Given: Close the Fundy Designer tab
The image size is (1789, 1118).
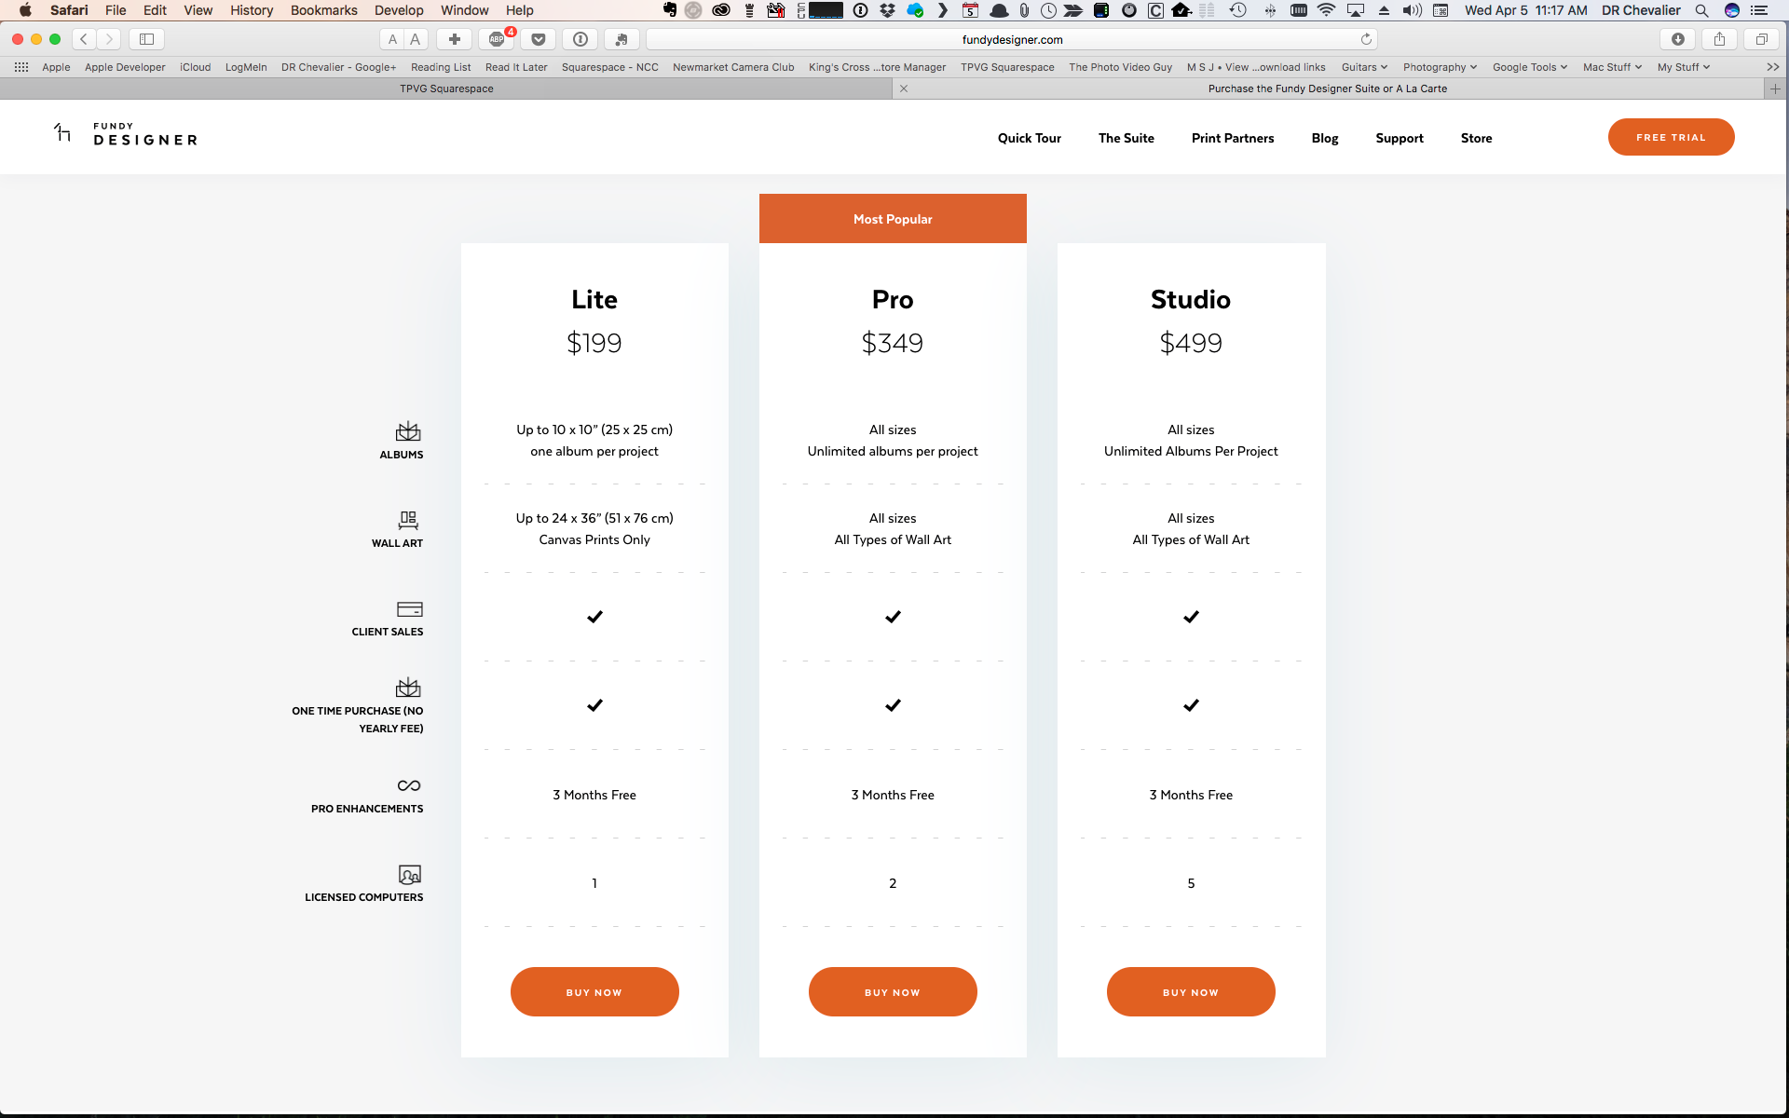Looking at the screenshot, I should (904, 89).
